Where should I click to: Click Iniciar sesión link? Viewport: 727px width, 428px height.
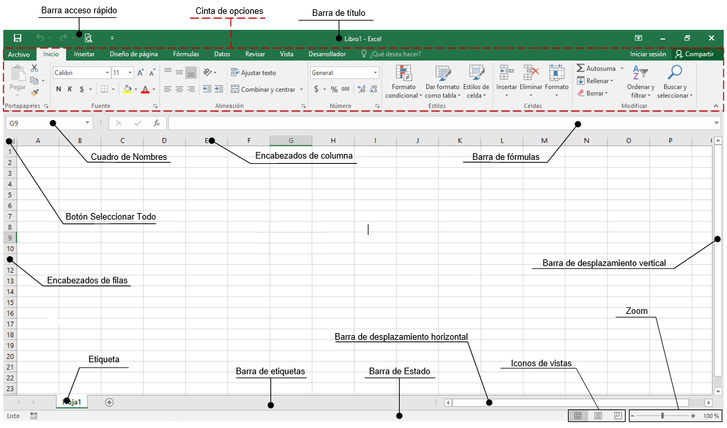tap(647, 54)
